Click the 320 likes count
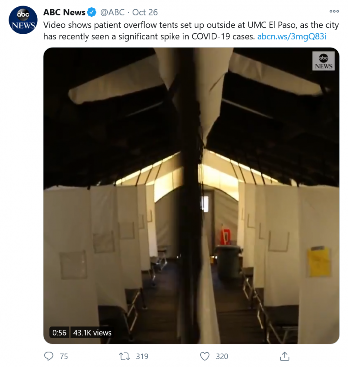This screenshot has height=367, width=348. point(222,356)
